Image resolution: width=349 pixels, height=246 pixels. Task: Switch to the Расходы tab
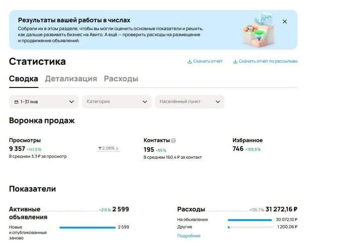[121, 79]
